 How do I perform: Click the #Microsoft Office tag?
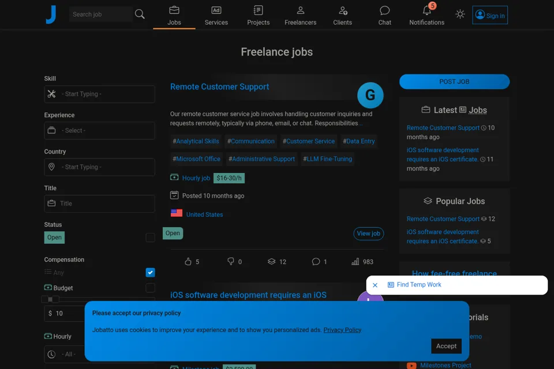coord(196,159)
